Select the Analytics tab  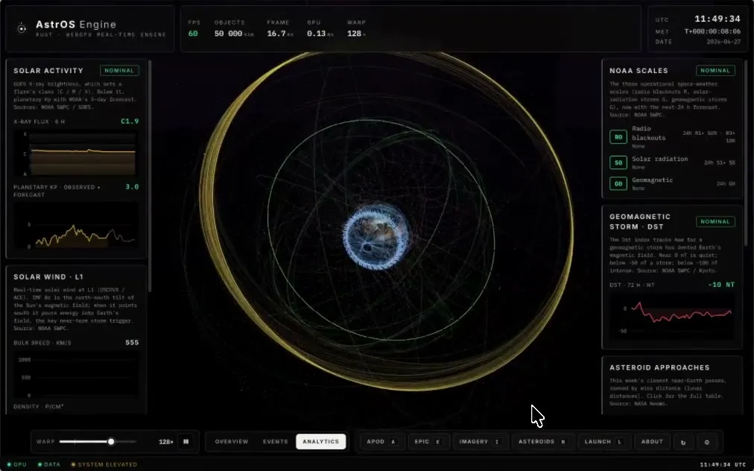320,441
